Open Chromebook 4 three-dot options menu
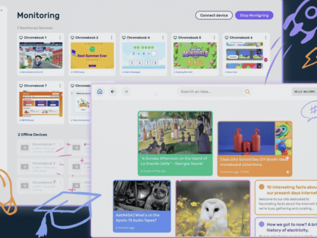 pos(163,37)
